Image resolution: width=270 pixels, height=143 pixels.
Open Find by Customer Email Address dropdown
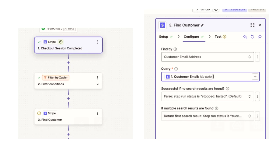[208, 57]
